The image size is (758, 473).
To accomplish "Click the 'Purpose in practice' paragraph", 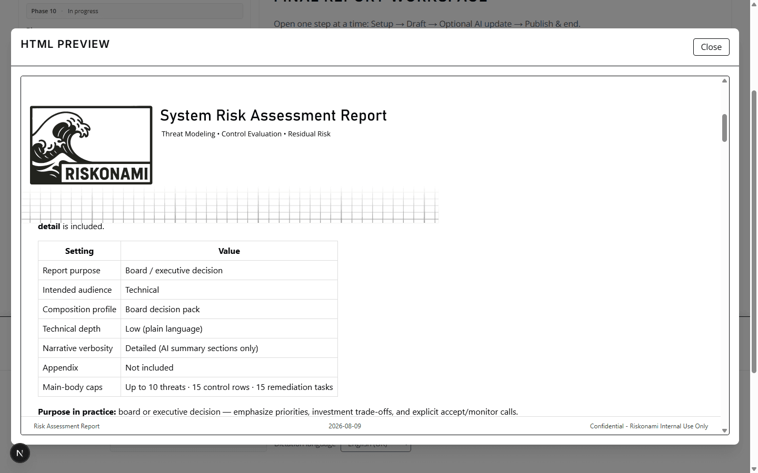I will click(x=278, y=412).
